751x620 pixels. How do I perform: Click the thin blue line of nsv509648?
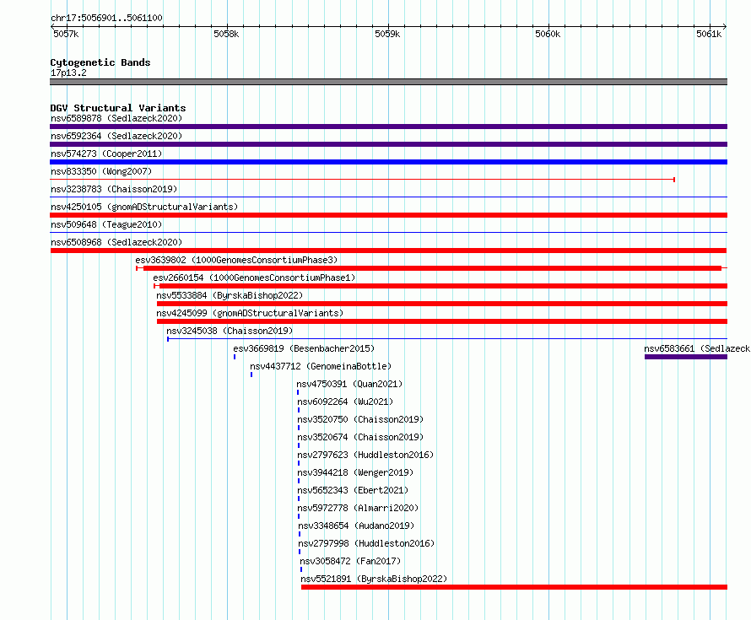click(388, 233)
